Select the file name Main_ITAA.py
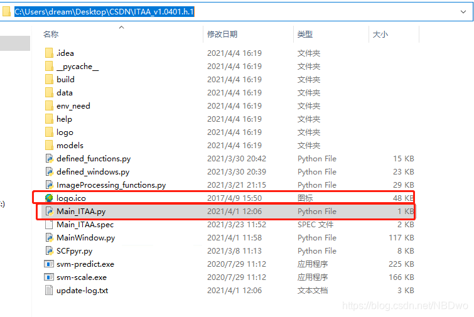This screenshot has width=474, height=317. [x=81, y=212]
